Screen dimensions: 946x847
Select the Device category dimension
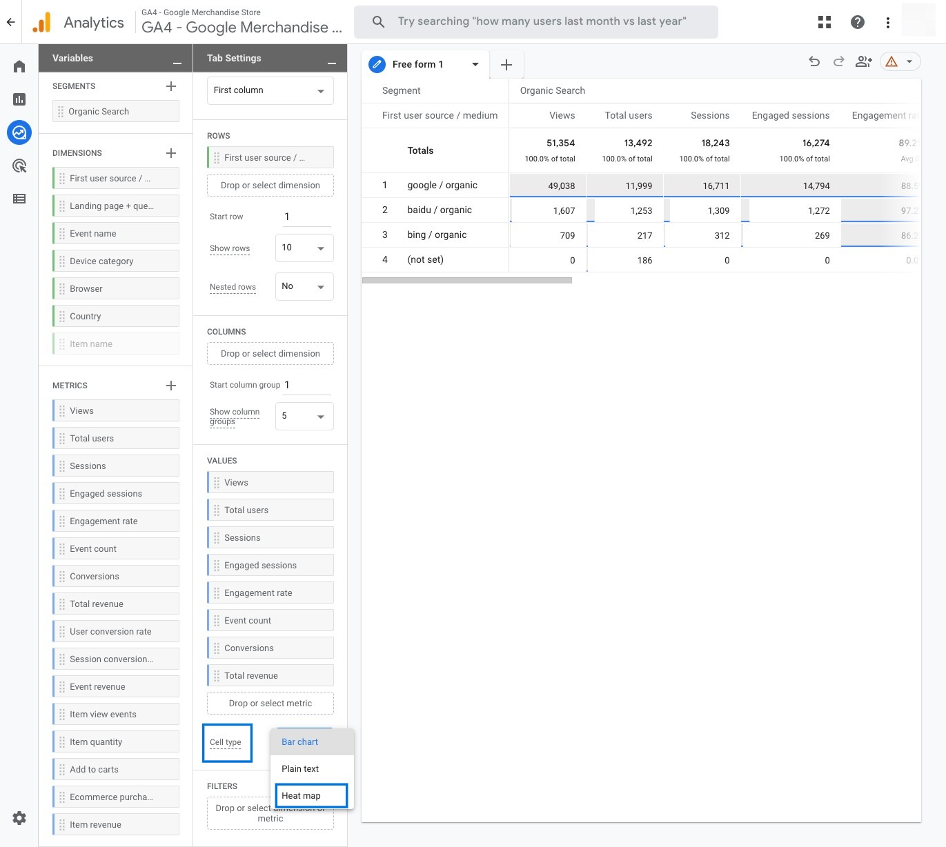(x=116, y=261)
